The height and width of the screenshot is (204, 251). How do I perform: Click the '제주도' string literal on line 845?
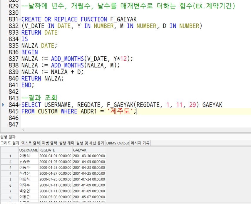click(x=120, y=111)
